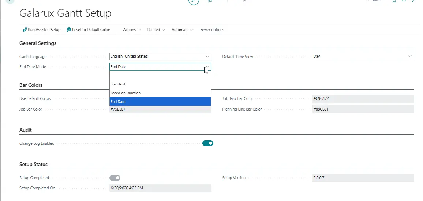Screen dimensions: 423x201
Task: Click Reset to Default Colors
Action: (89, 30)
